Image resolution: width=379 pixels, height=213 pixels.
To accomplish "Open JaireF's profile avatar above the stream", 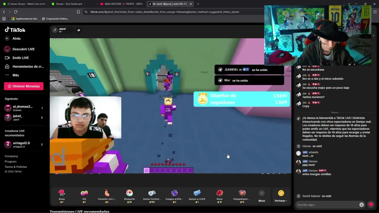I will pos(55,30).
